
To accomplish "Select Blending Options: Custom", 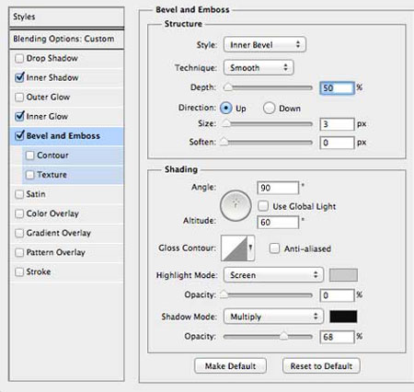I will pos(66,39).
